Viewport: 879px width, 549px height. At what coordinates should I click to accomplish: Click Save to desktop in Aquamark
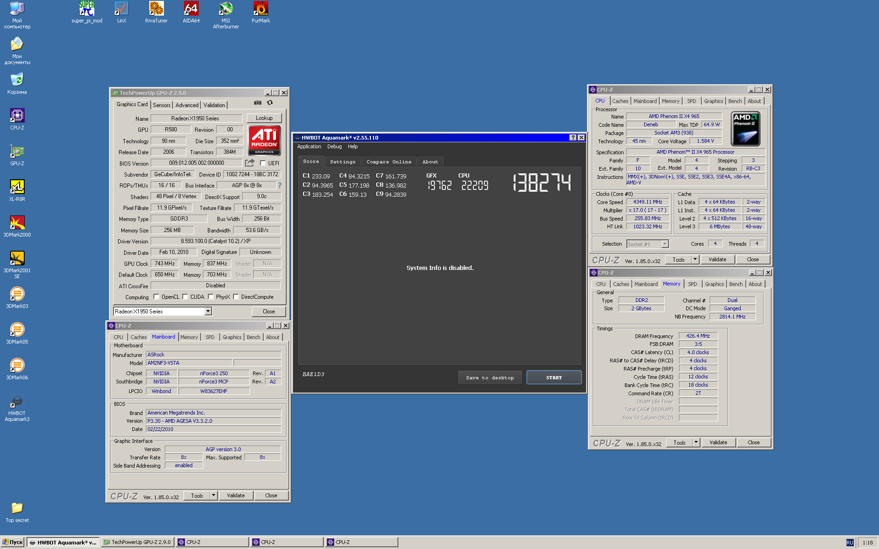490,377
